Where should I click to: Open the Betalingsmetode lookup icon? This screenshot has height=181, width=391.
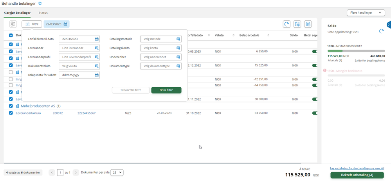(x=178, y=39)
